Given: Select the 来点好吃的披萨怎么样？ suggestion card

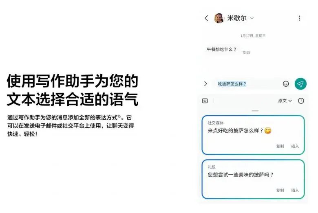Looking at the screenshot, I should point(253,135).
